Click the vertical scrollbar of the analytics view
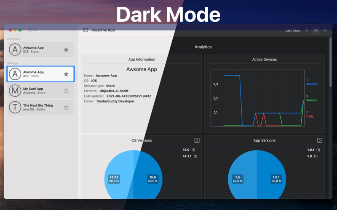This screenshot has height=210, width=337. 330,62
